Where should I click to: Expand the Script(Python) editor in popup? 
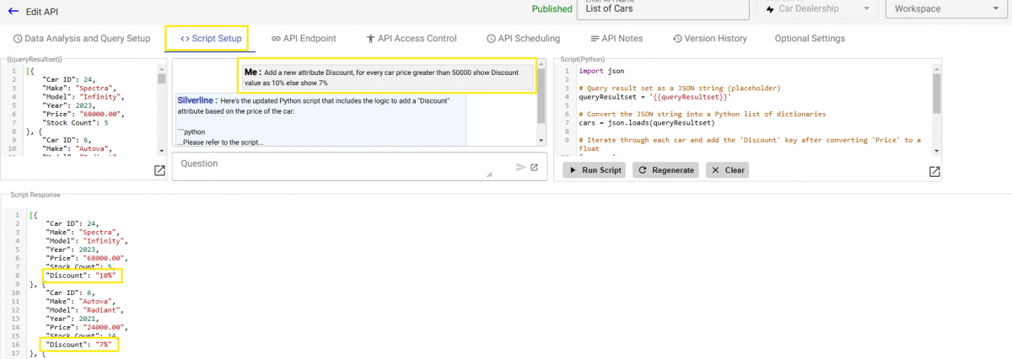(x=934, y=171)
